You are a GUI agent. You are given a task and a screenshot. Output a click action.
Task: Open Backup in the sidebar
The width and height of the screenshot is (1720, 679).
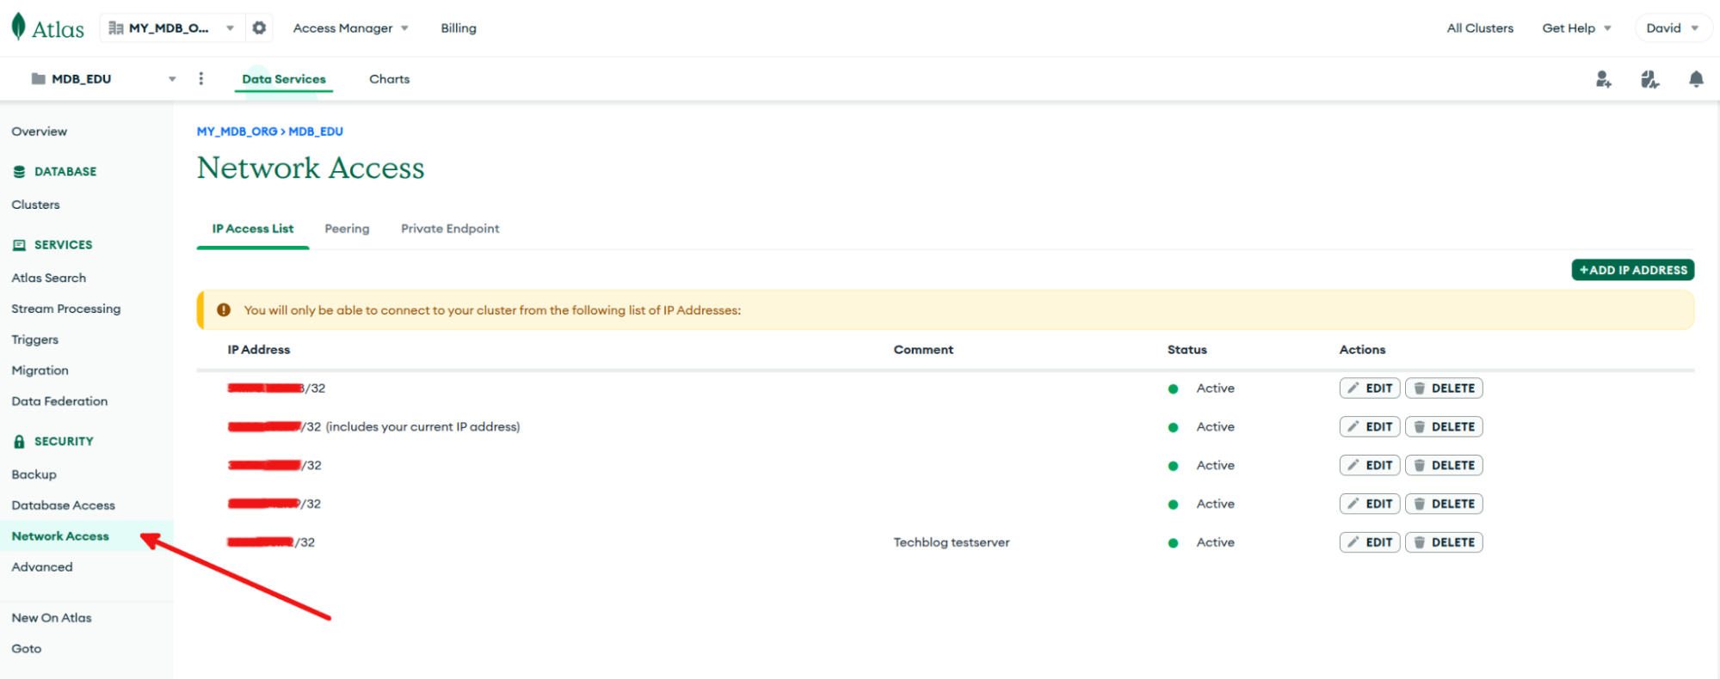tap(34, 474)
